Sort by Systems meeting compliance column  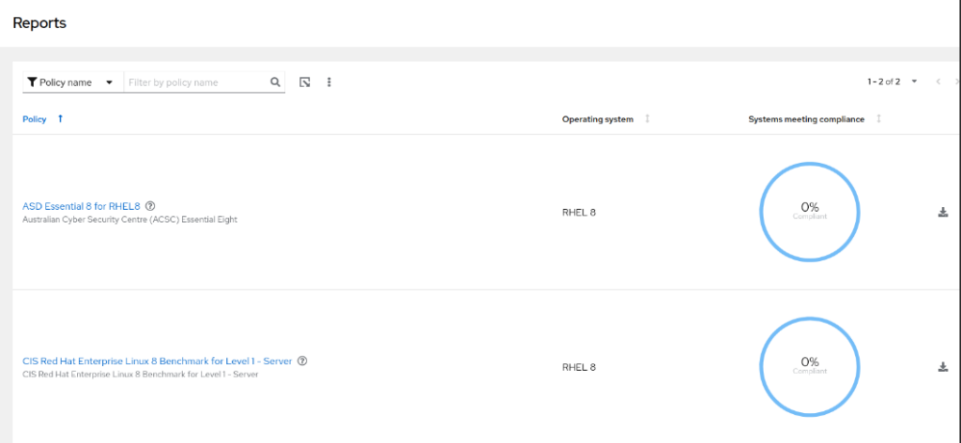[878, 119]
